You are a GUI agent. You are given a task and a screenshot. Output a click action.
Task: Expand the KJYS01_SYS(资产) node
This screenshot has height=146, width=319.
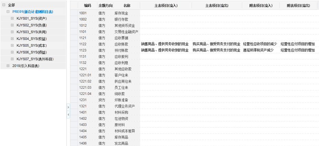(x=12, y=18)
